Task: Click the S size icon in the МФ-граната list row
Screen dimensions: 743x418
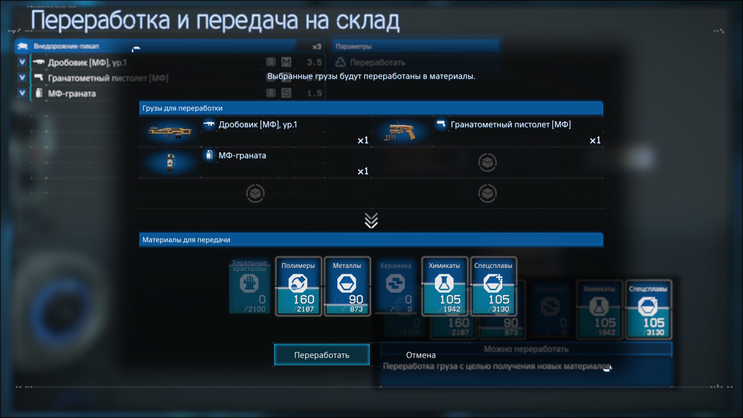Action: [x=286, y=93]
